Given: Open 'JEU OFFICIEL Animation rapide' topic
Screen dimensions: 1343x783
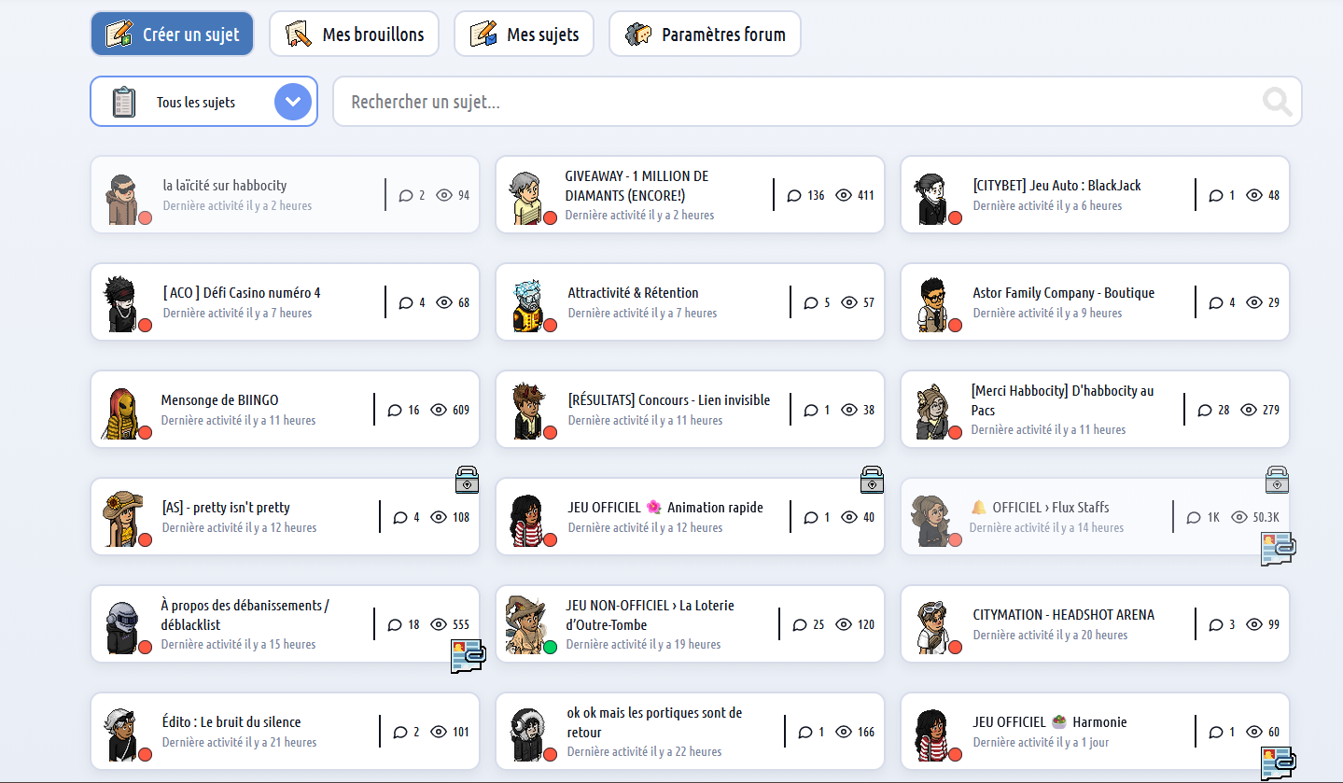Looking at the screenshot, I should pos(690,516).
